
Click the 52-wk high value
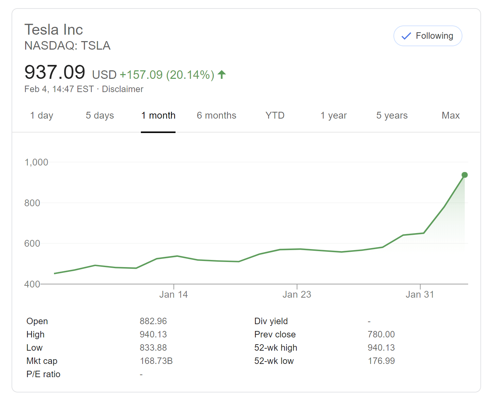click(381, 348)
